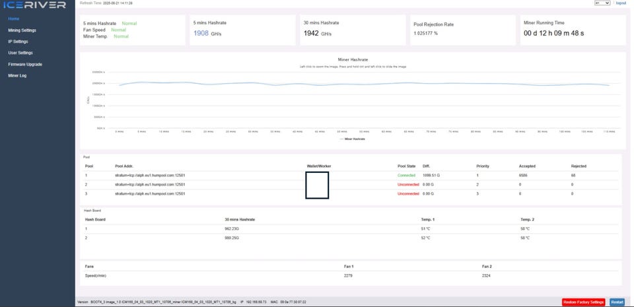Image resolution: width=634 pixels, height=307 pixels.
Task: Click the Pool State column header
Action: tap(406, 166)
